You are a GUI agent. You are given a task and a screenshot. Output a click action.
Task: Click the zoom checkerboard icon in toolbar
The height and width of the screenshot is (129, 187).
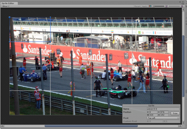pos(166,6)
